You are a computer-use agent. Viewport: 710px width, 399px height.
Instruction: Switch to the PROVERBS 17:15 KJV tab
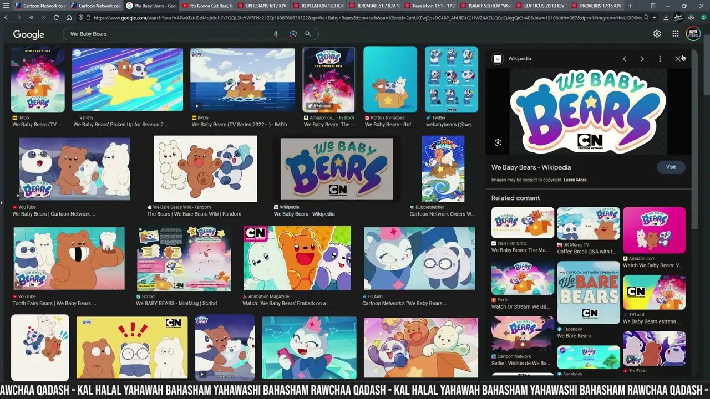596,6
